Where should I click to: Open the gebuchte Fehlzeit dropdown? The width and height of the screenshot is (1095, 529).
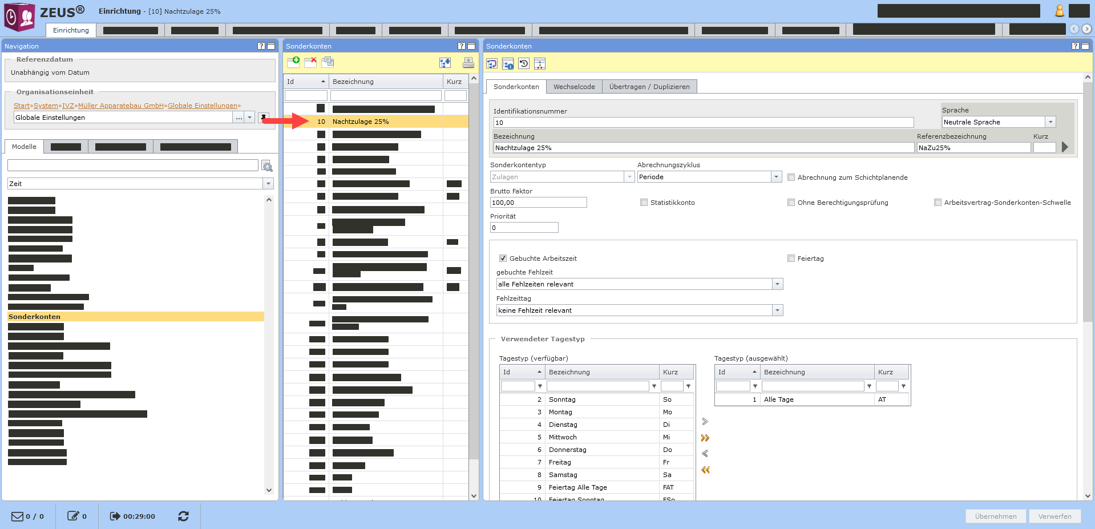coord(777,284)
